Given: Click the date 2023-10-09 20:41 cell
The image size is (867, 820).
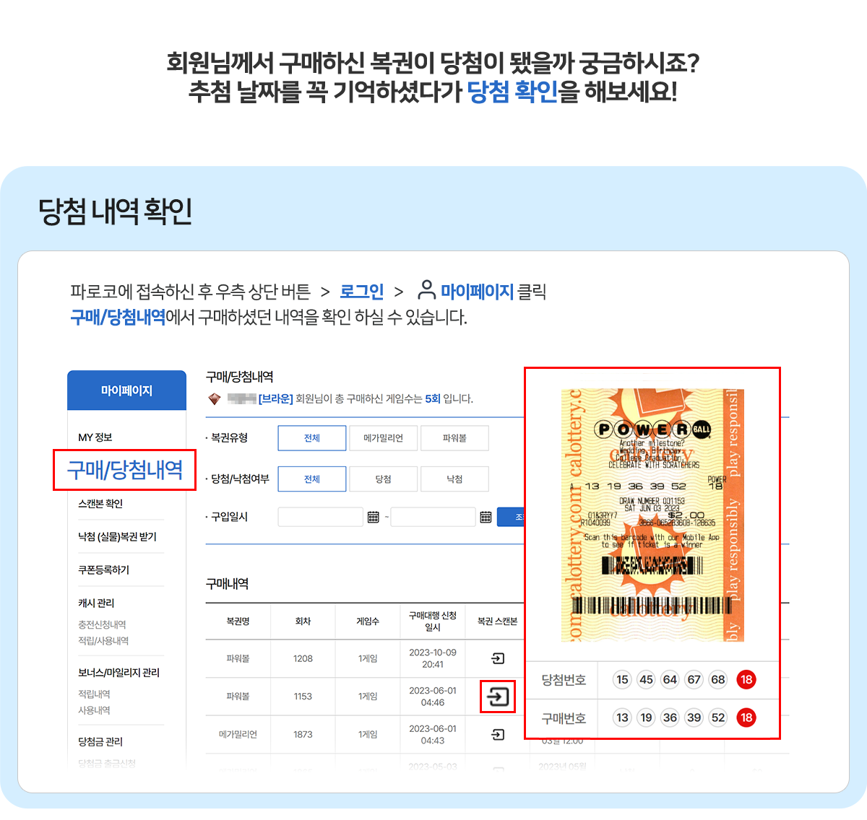Looking at the screenshot, I should click(433, 658).
